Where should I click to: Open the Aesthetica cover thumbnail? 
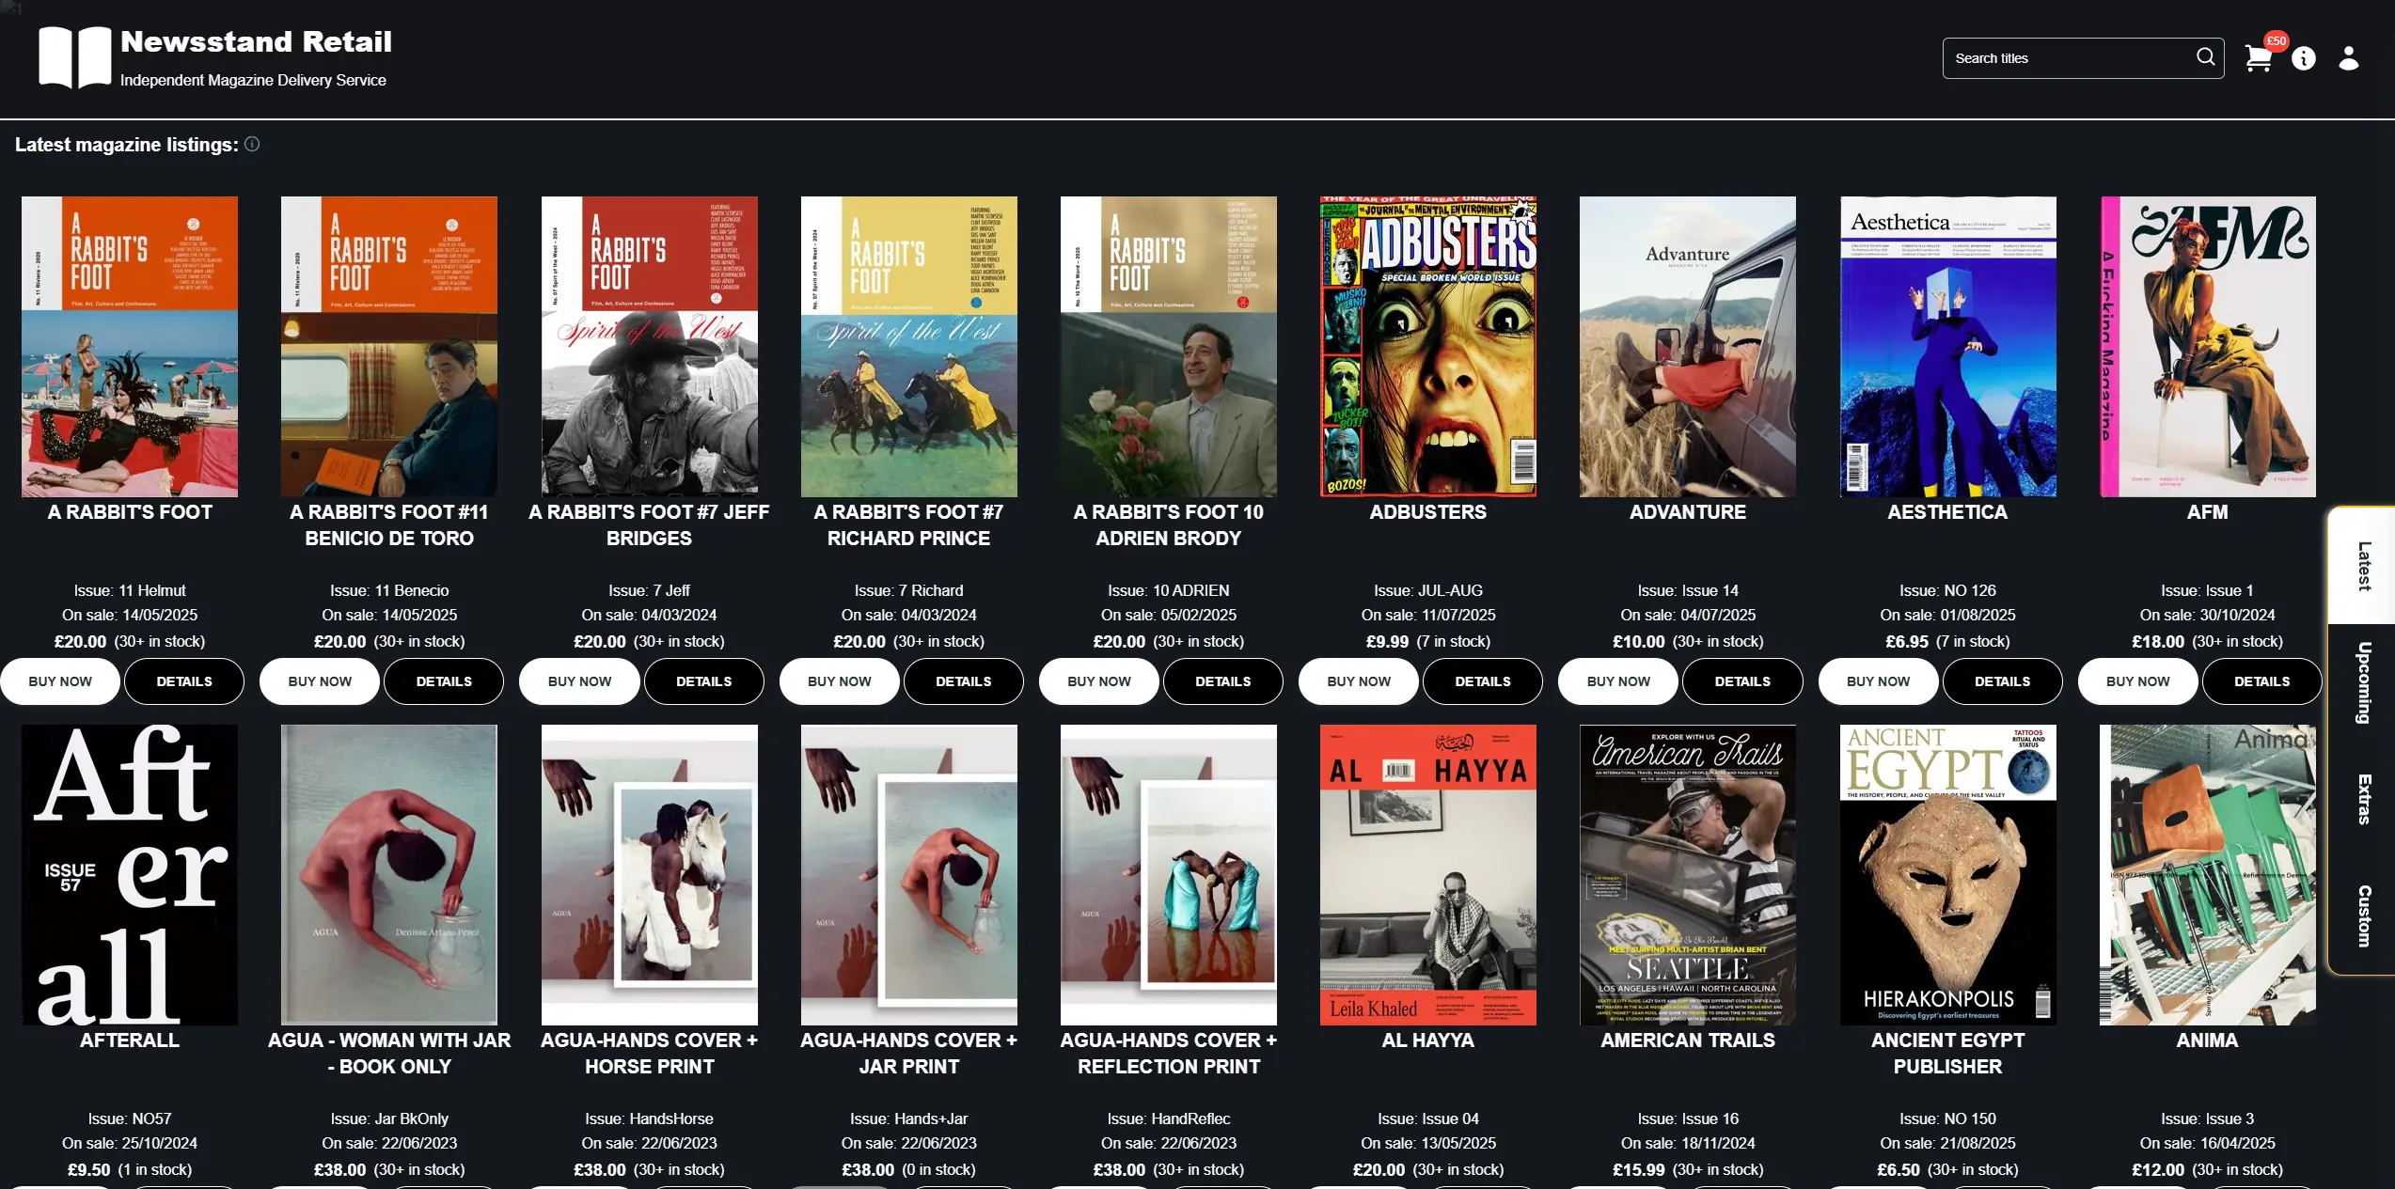[x=1947, y=346]
